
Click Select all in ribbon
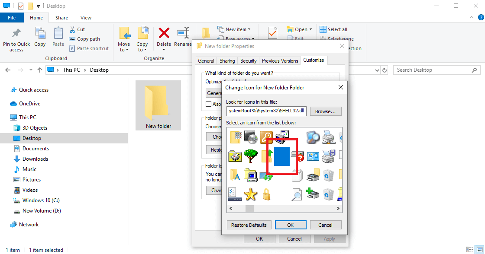[x=333, y=29]
